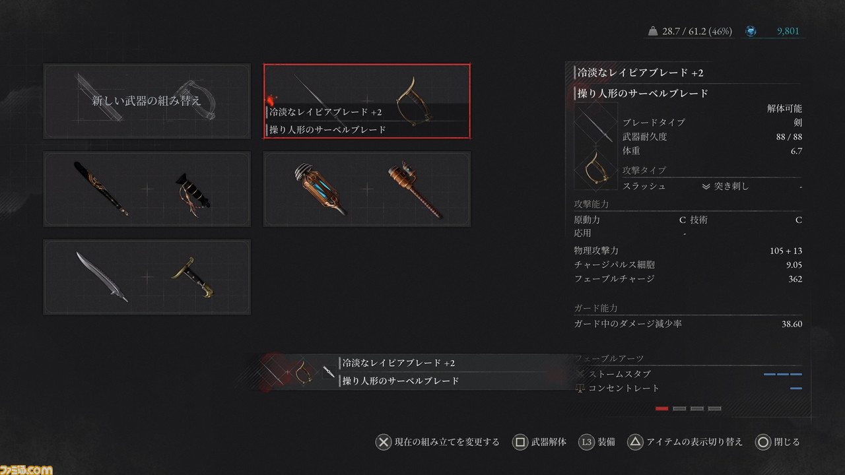845x475 pixels.
Task: Click the equipped weapon bar at bottom
Action: (x=416, y=372)
